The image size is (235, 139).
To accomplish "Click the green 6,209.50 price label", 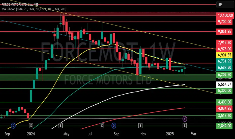I will (x=224, y=75).
